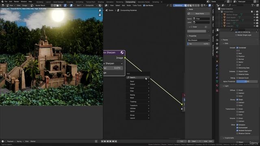Toggle the Ambient Occlusion checkbox
This screenshot has width=260, height=146.
point(237,131)
